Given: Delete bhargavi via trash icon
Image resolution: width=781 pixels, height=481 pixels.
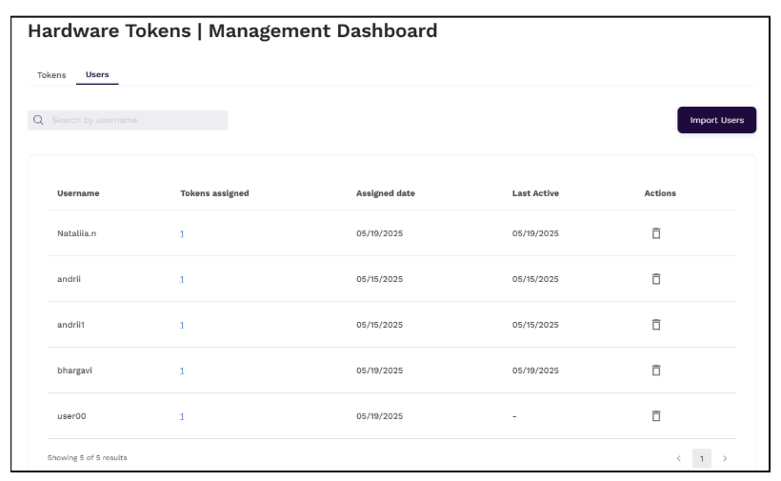Looking at the screenshot, I should 655,371.
